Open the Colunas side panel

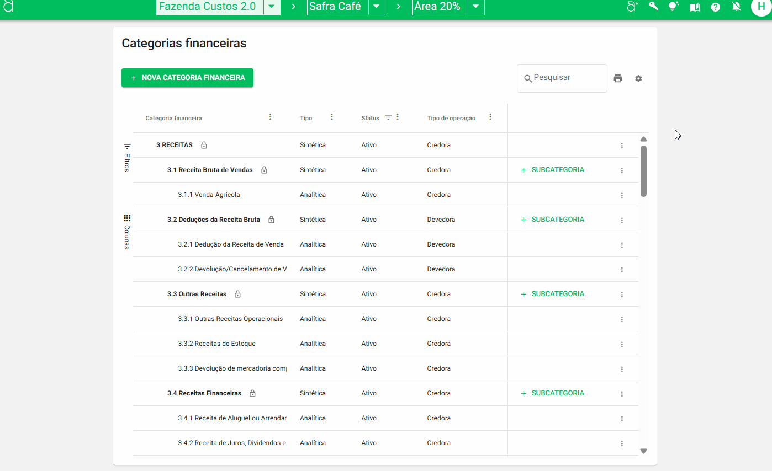point(127,232)
